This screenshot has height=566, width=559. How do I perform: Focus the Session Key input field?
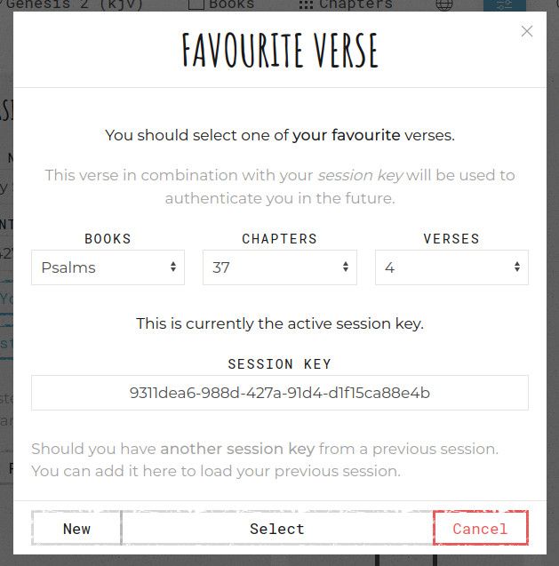pyautogui.click(x=280, y=393)
